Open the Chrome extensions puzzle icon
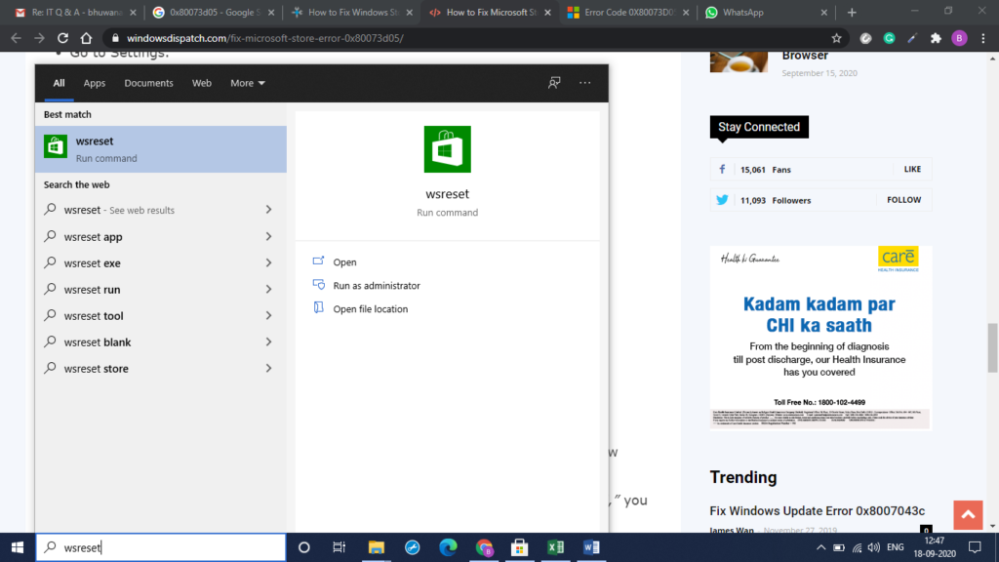 (x=936, y=38)
